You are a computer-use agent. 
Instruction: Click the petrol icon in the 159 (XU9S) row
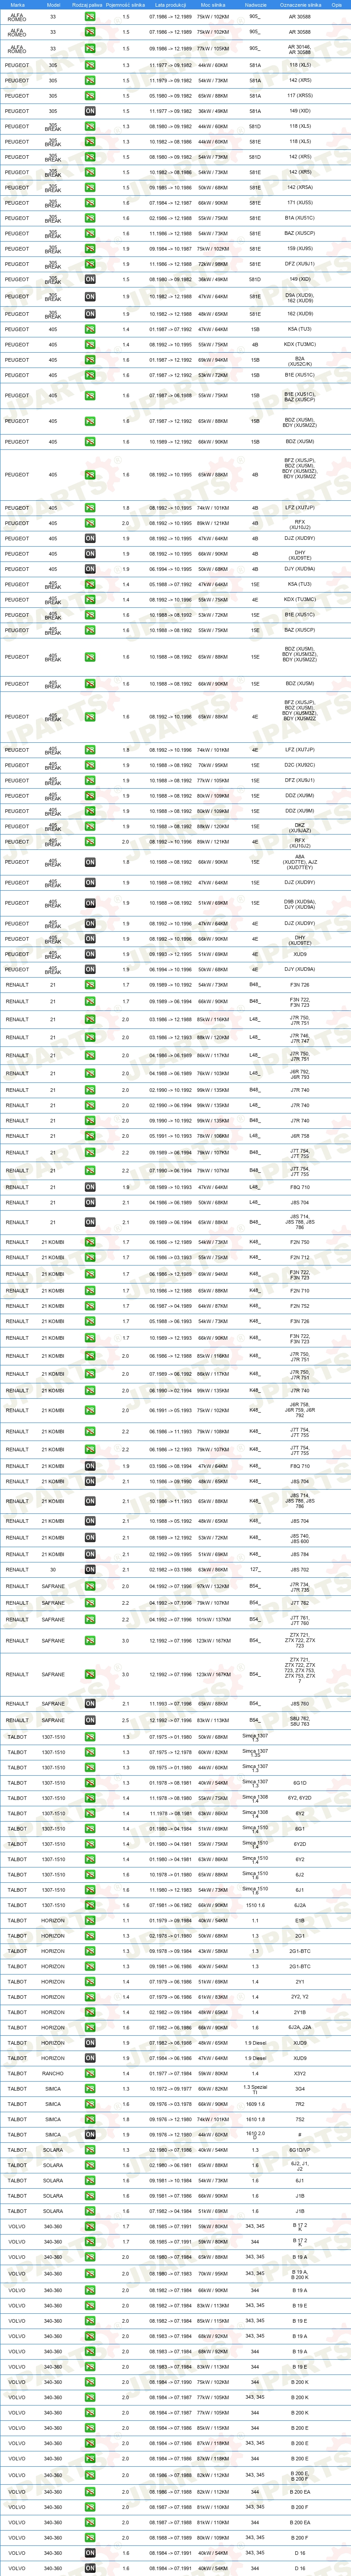90,249
